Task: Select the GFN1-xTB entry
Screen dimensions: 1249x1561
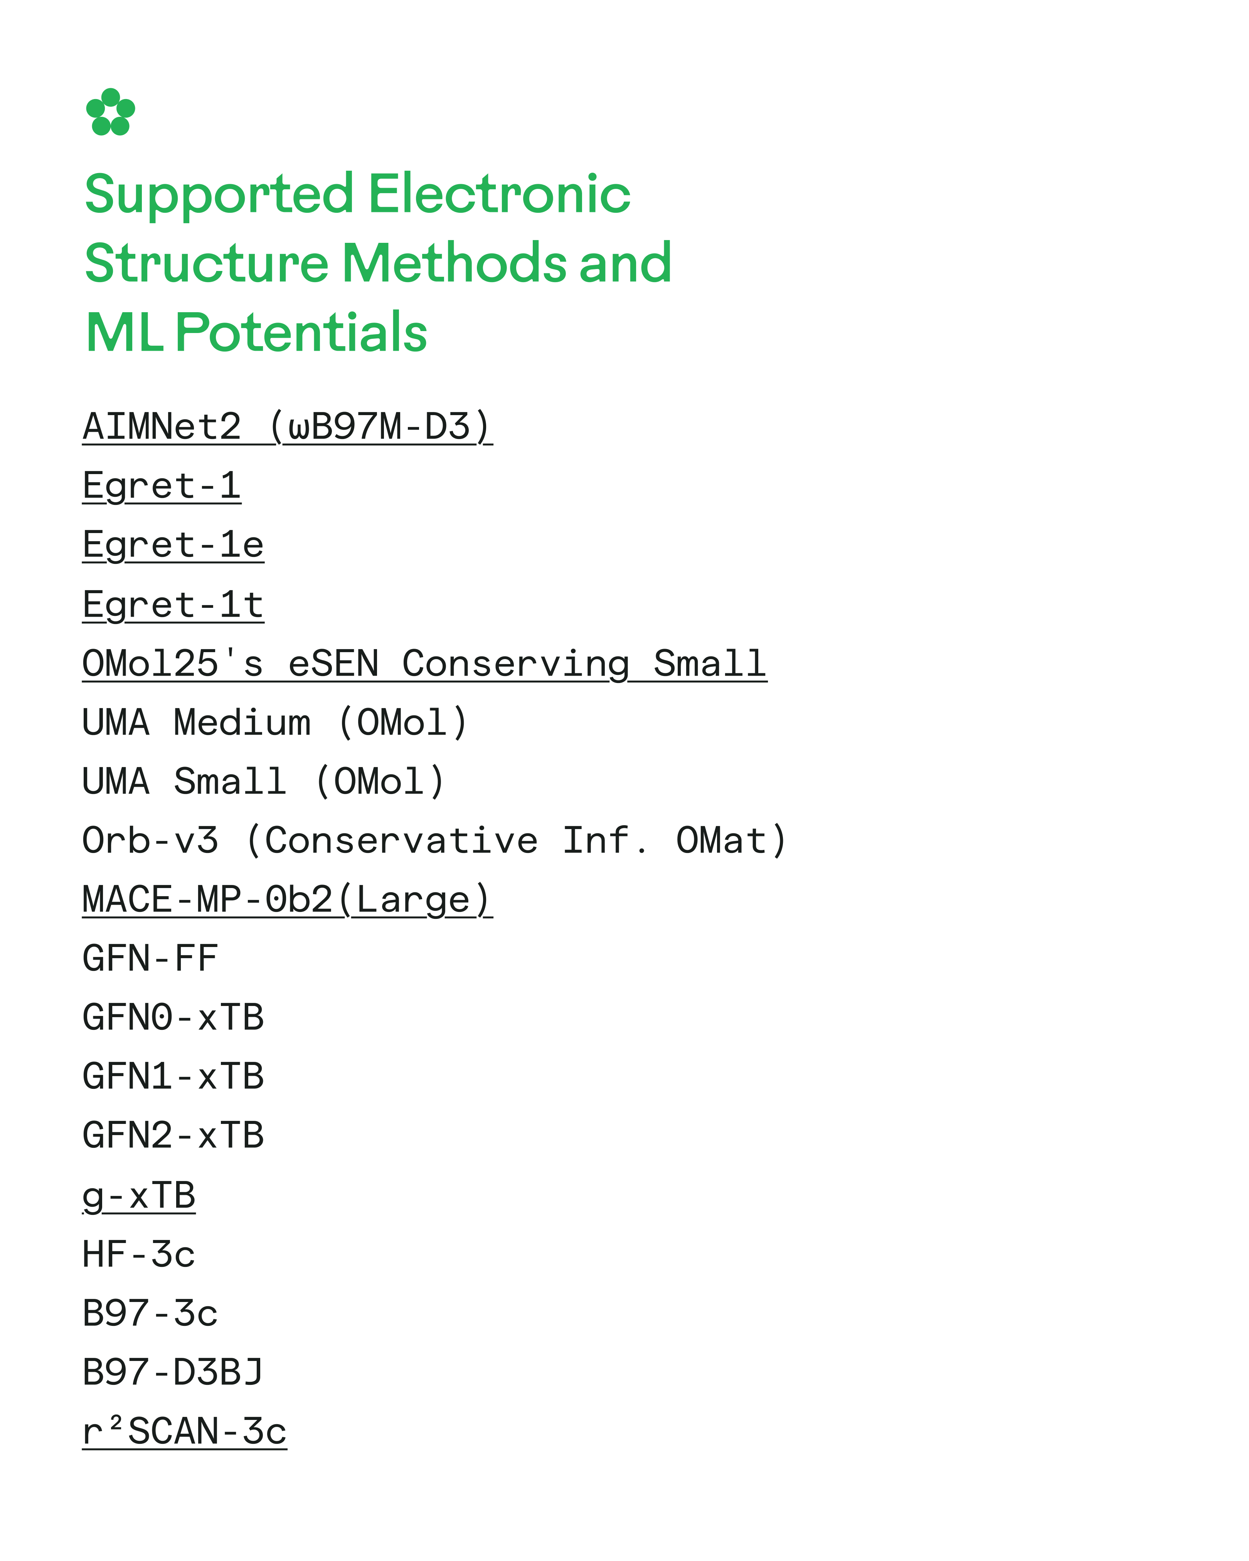Action: click(173, 1077)
